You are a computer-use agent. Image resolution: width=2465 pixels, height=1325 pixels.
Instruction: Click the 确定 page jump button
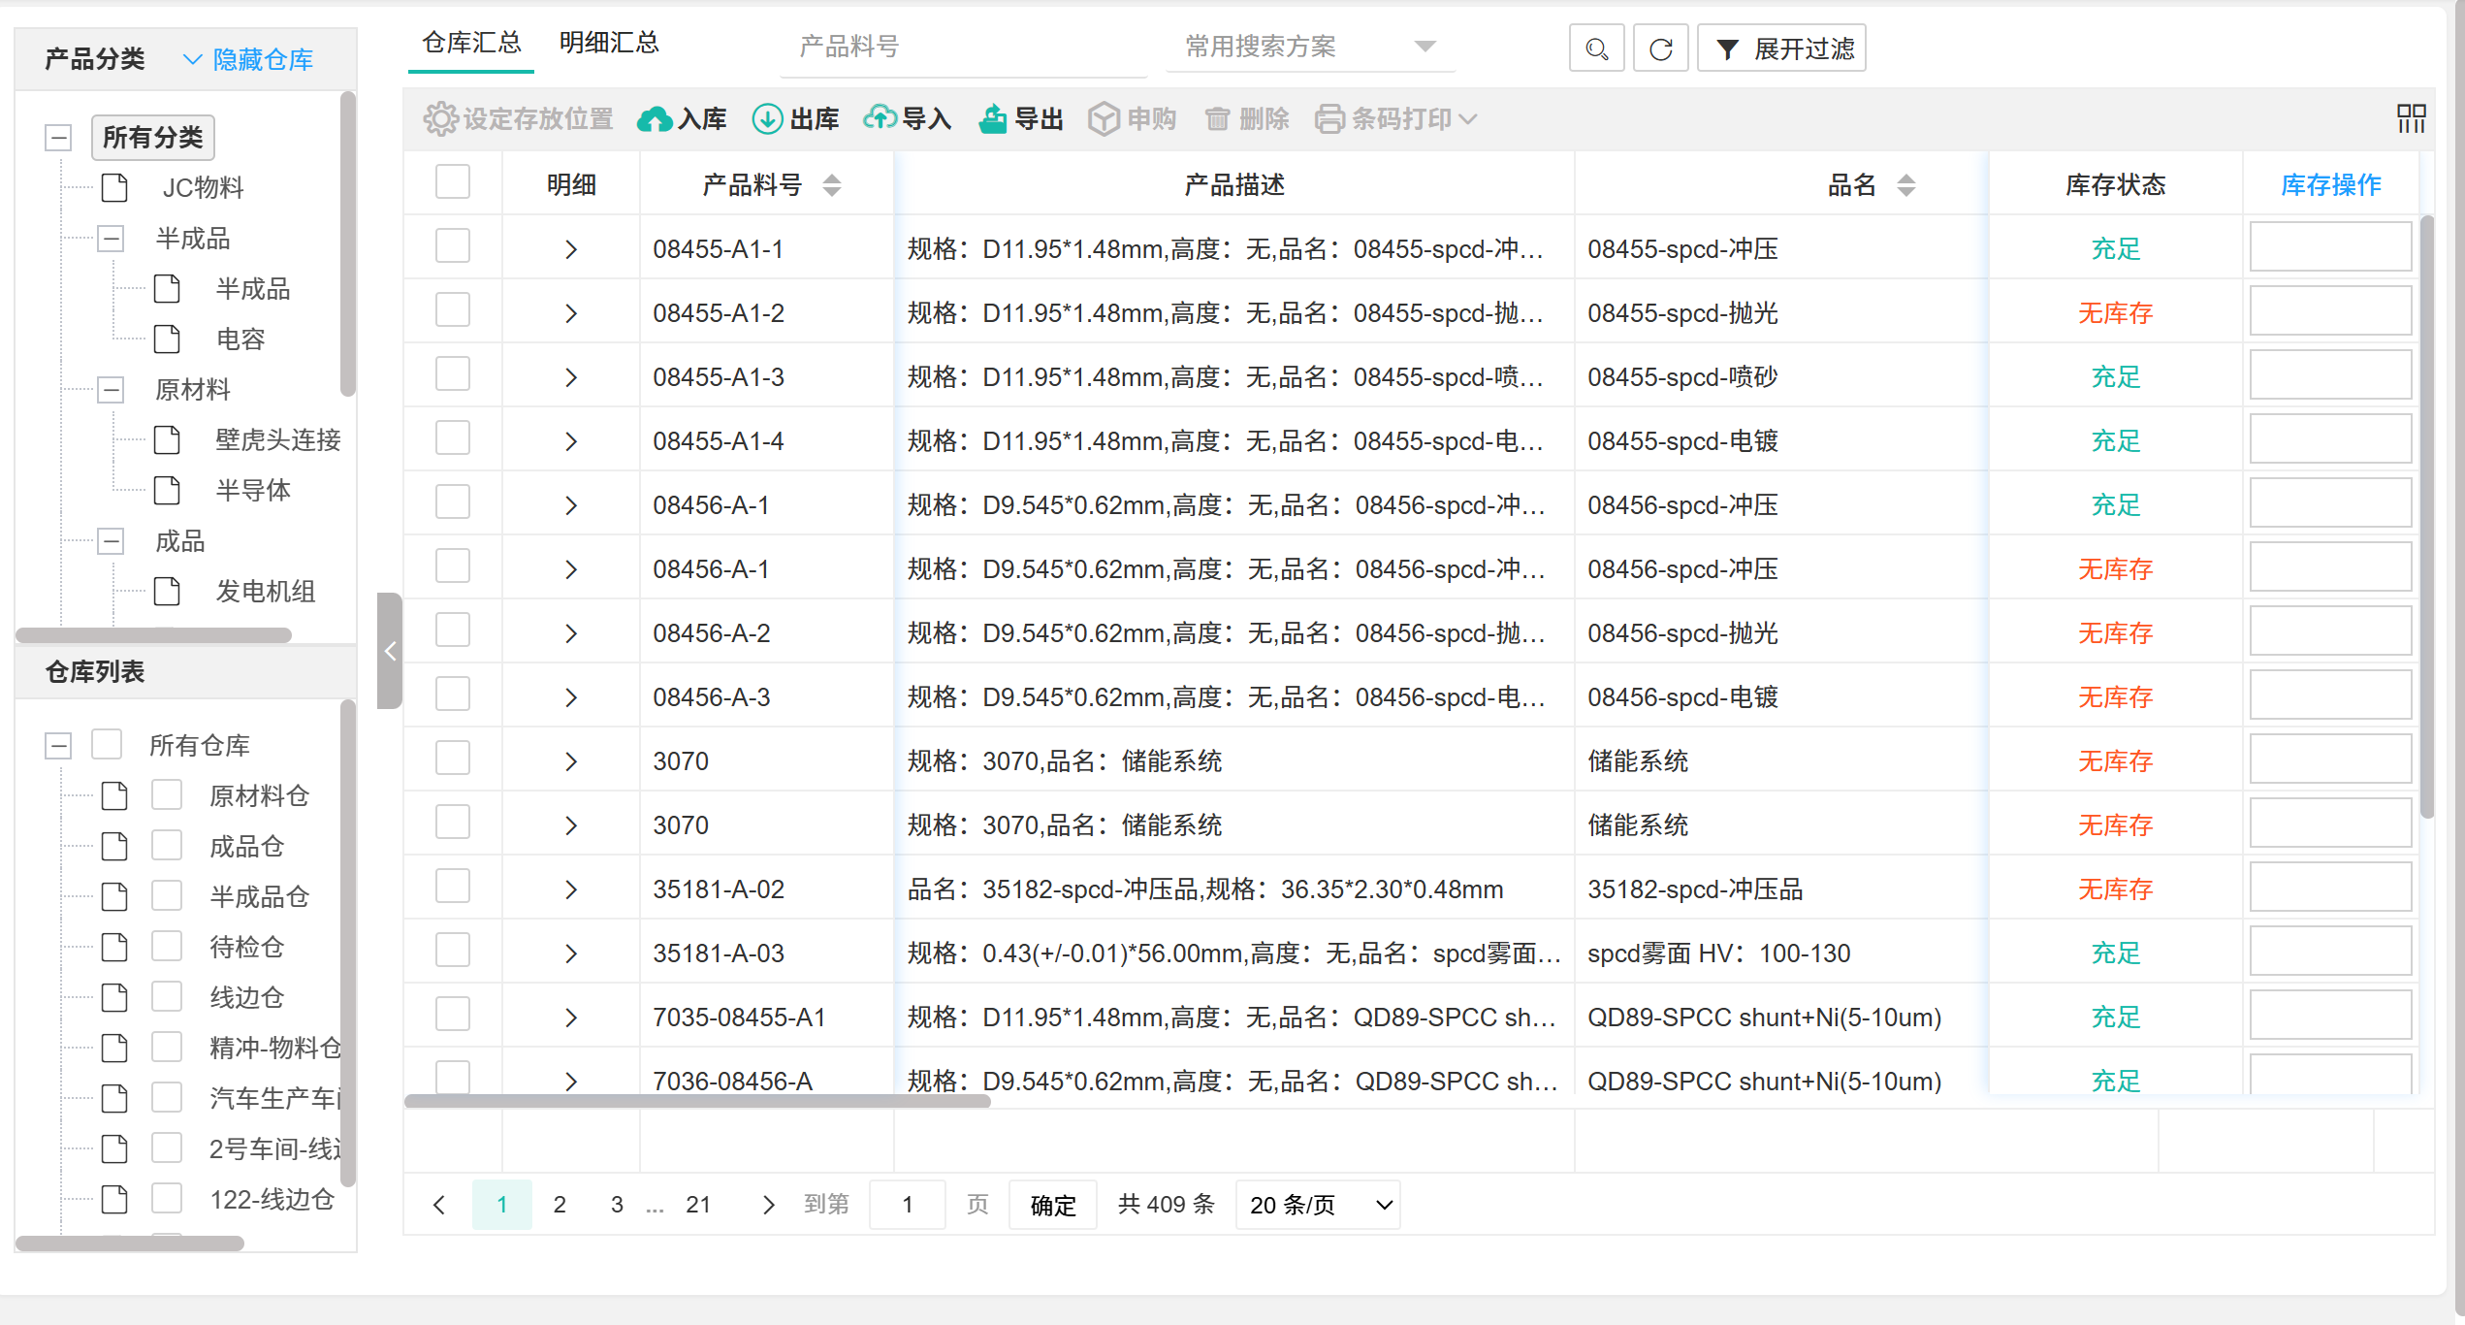coord(1052,1205)
